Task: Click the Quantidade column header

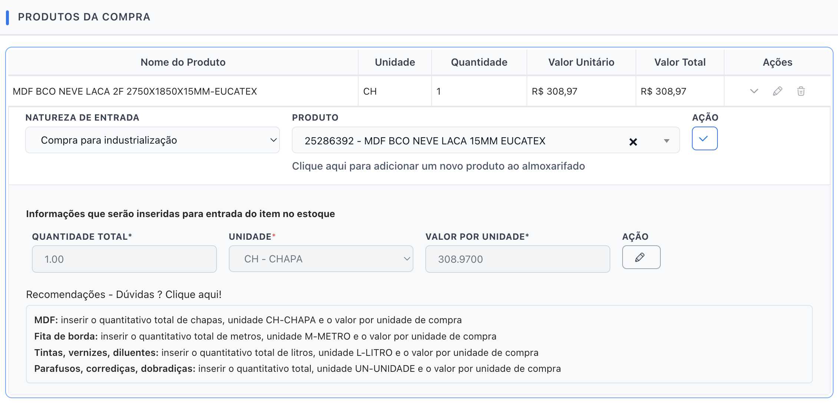Action: coord(479,62)
